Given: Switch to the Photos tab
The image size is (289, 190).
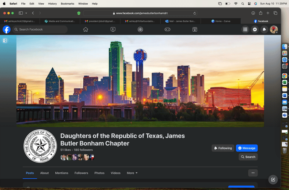Looking at the screenshot, I should pos(99,173).
